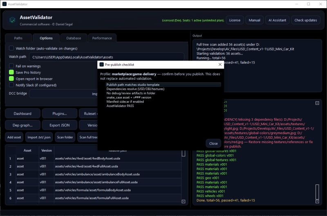
Task: Open the AI Assistant button
Action: [x=277, y=20]
